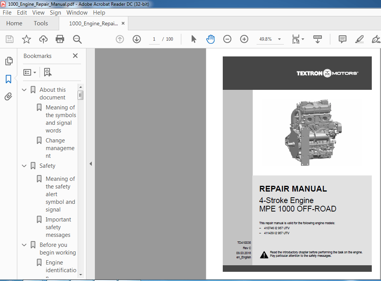Select the 1000_Engine_Repai... document tab
This screenshot has width=381, height=281.
(93, 23)
